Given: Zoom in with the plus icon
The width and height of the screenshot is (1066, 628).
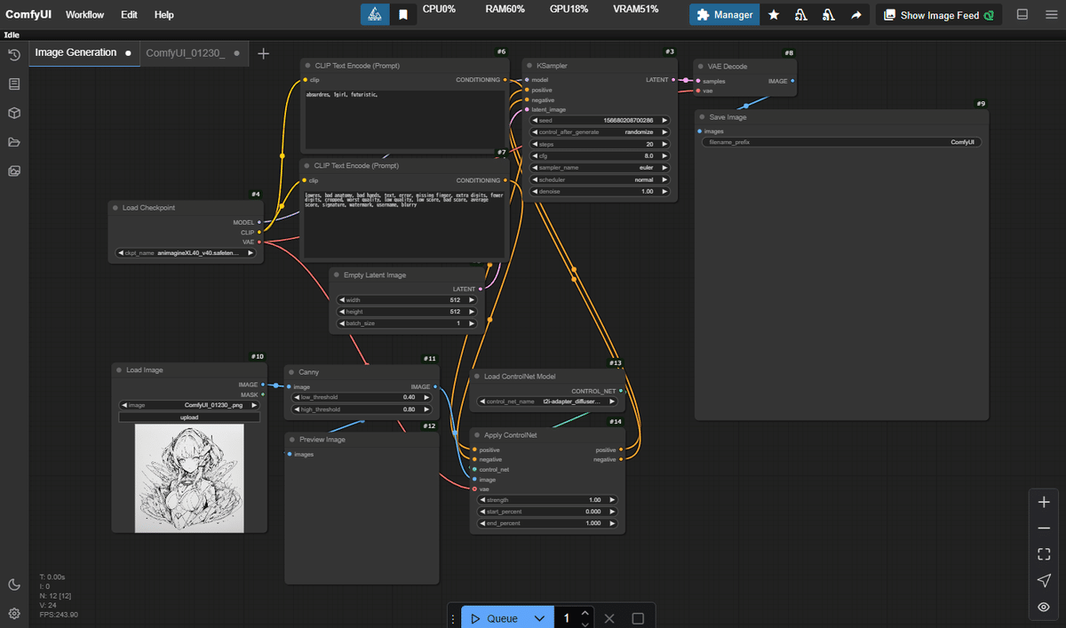Looking at the screenshot, I should 1044,501.
